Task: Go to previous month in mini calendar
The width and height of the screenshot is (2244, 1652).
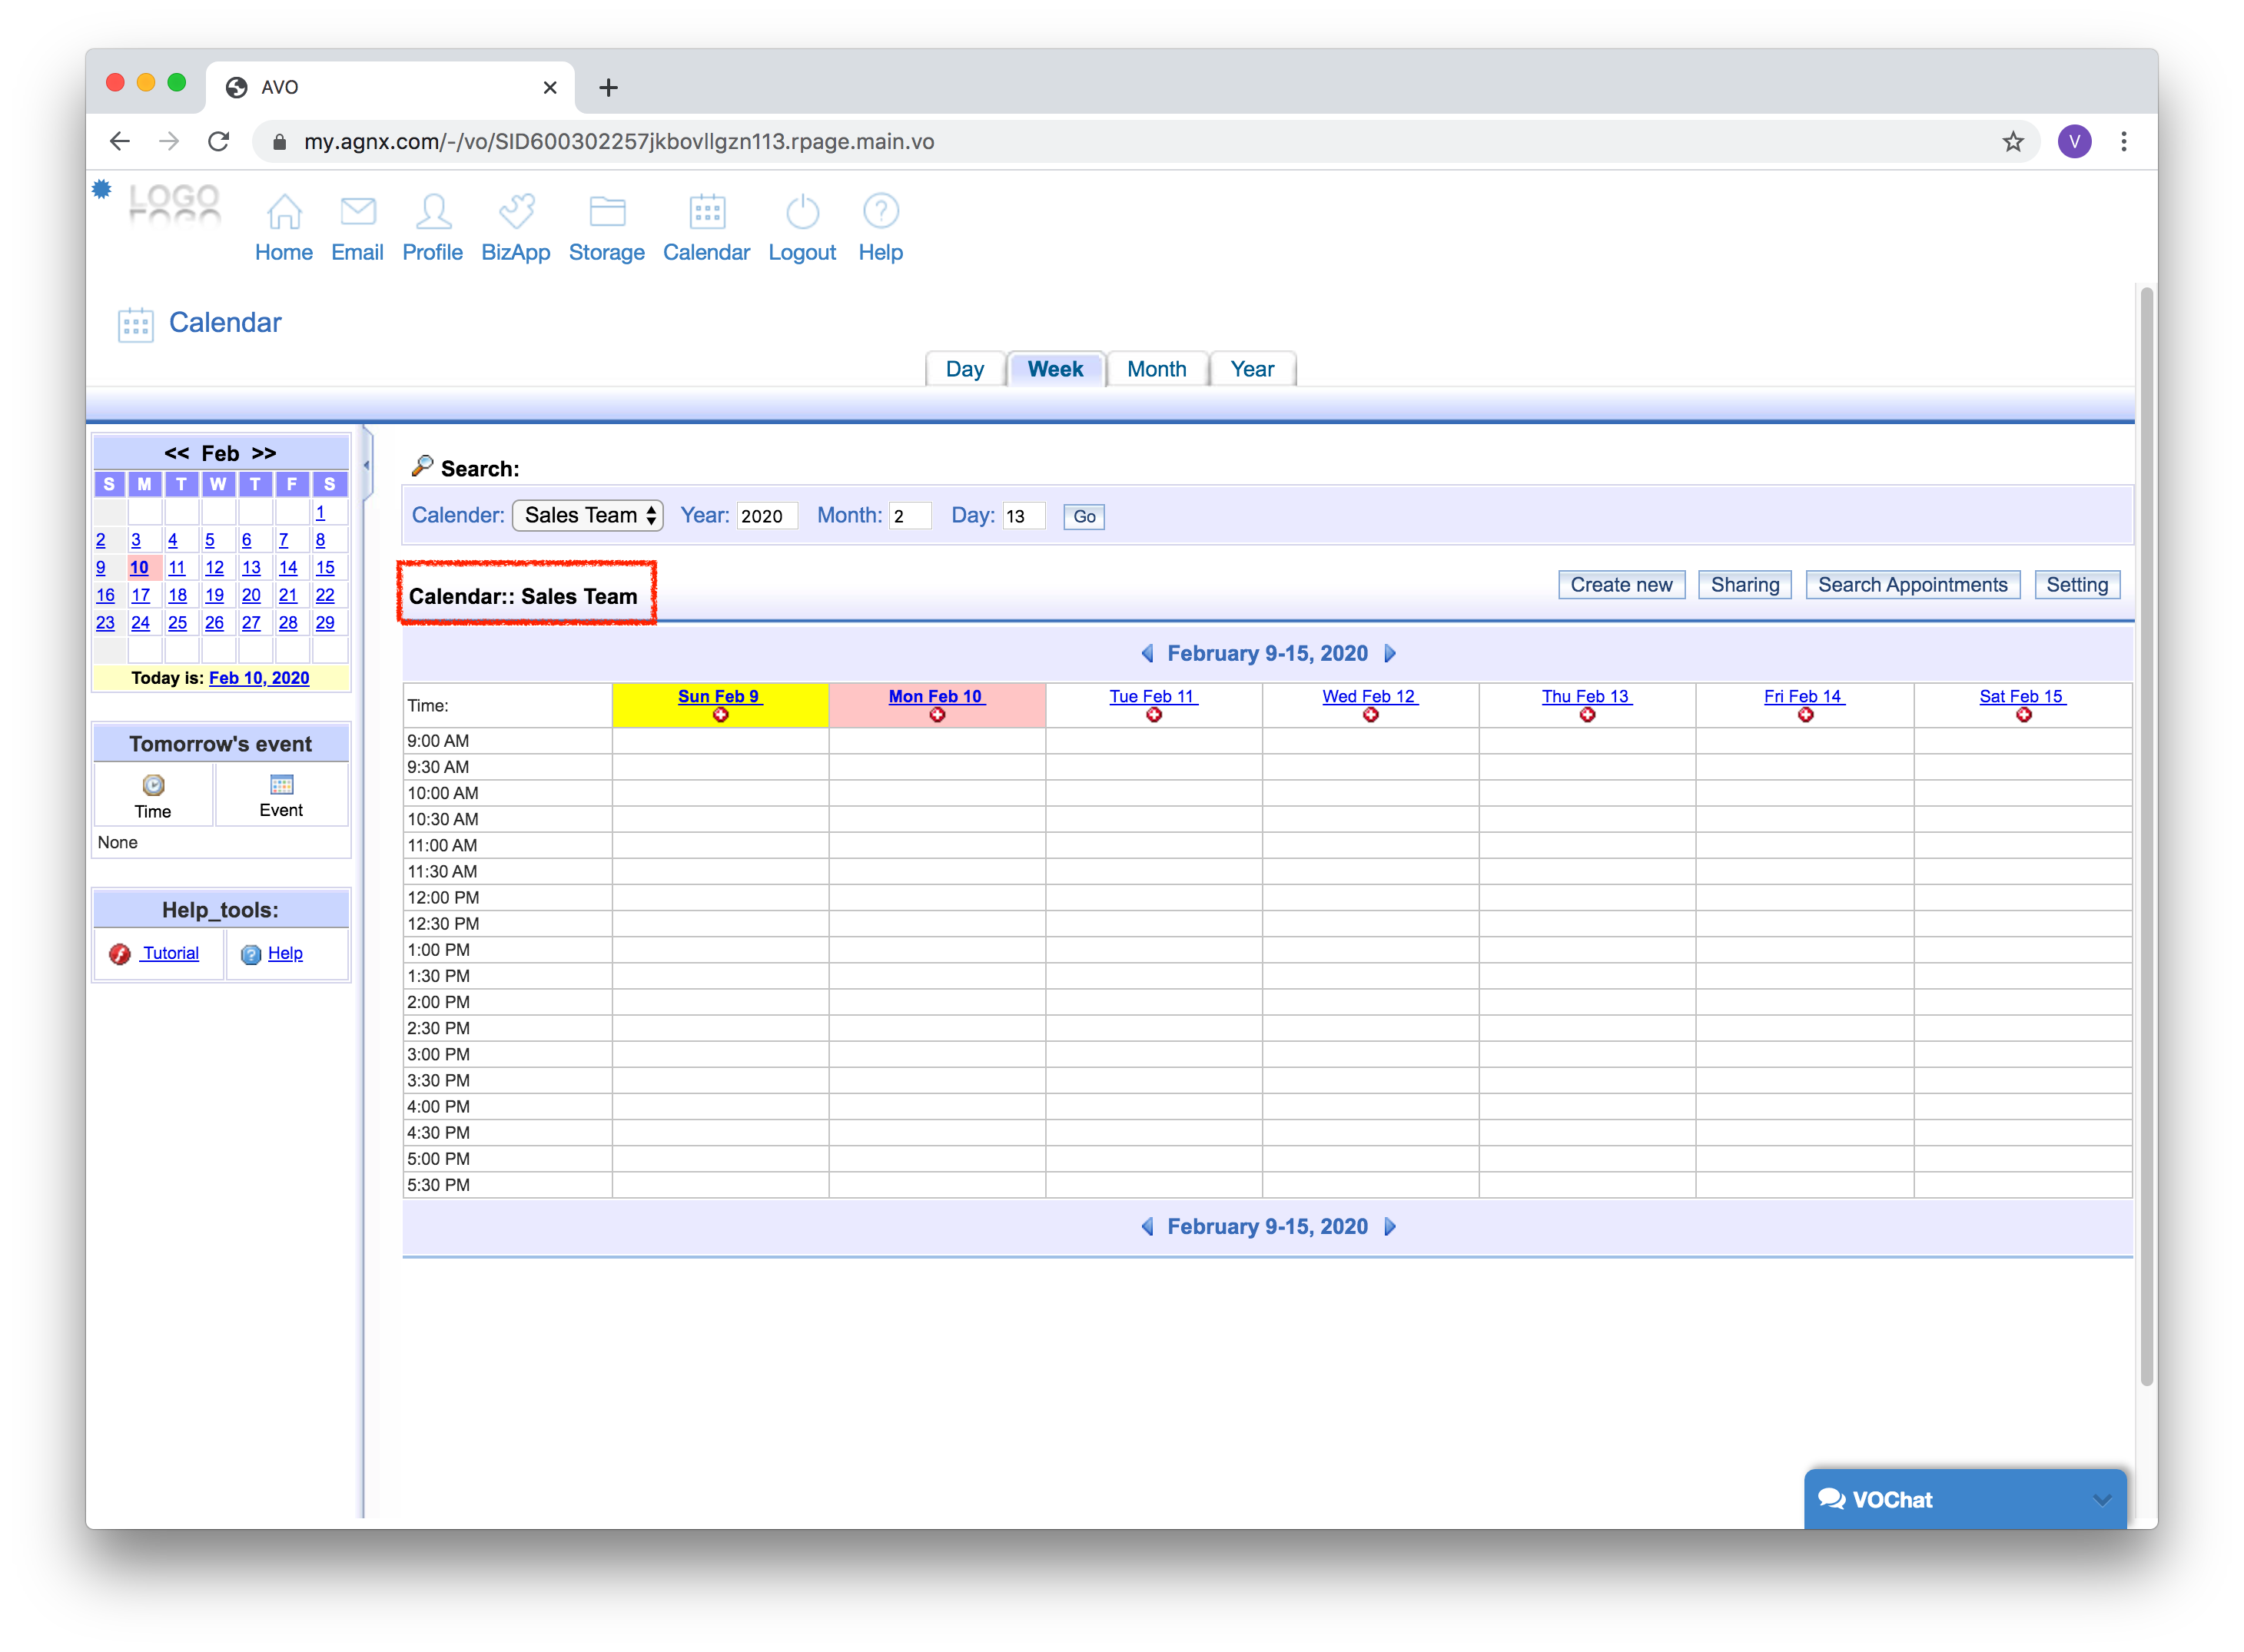Action: point(176,453)
